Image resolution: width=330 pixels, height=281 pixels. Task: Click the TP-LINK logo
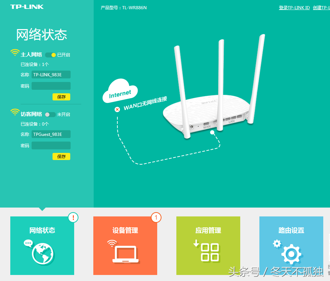(x=27, y=7)
